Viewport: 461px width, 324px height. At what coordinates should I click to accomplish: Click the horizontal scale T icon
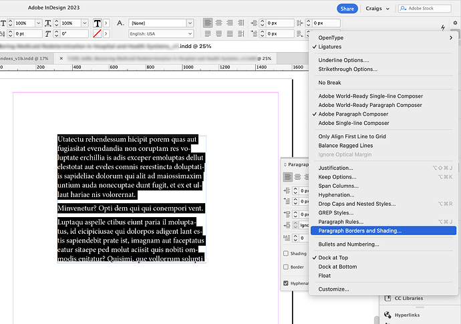coord(47,23)
